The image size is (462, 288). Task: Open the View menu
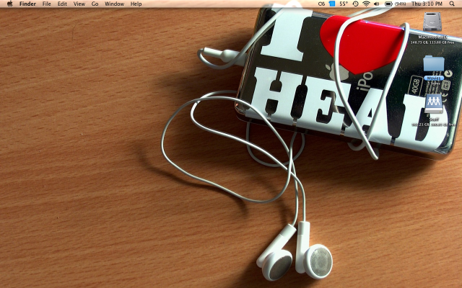tap(79, 4)
